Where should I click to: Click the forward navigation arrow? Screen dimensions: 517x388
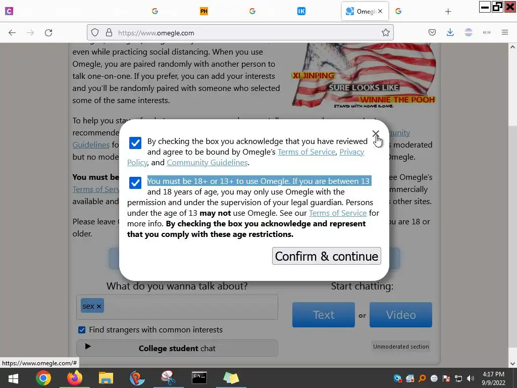(x=30, y=32)
